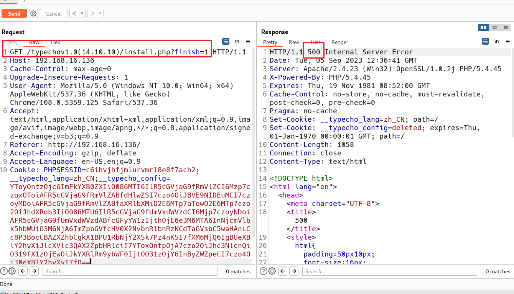This screenshot has width=514, height=294.
Task: Select side-by-side panel layout icon
Action: point(483,27)
